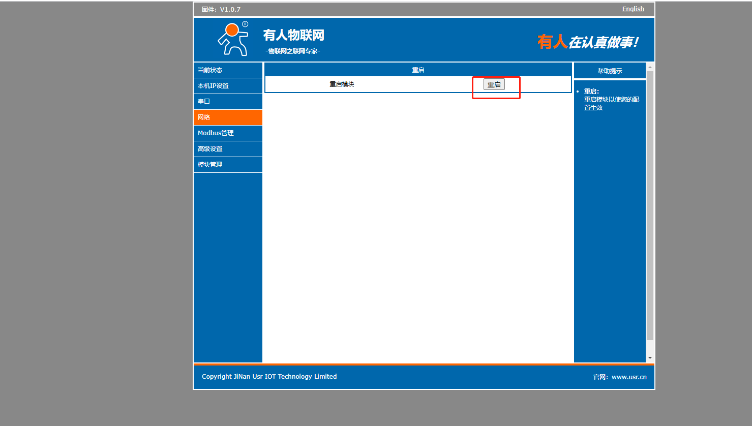The height and width of the screenshot is (426, 752).
Task: Open the 当前状态 status page
Action: pyautogui.click(x=210, y=70)
